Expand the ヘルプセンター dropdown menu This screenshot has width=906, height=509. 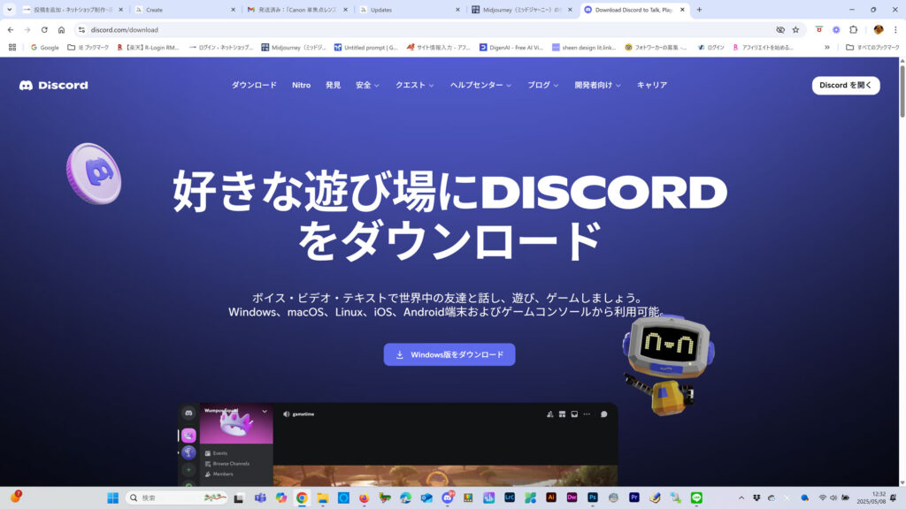480,86
